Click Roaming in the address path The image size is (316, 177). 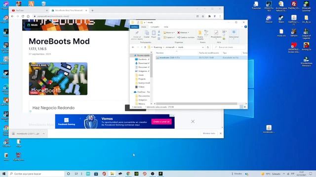[158, 47]
